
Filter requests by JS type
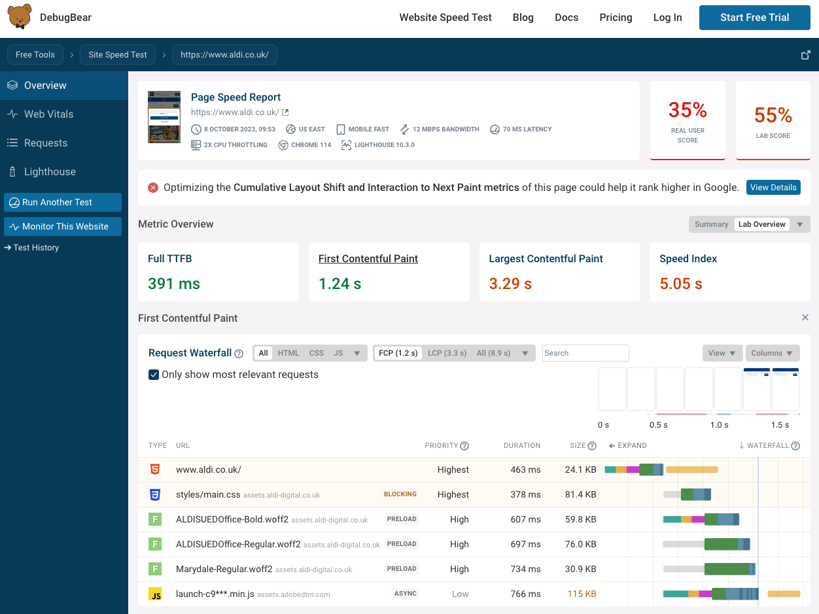(338, 353)
